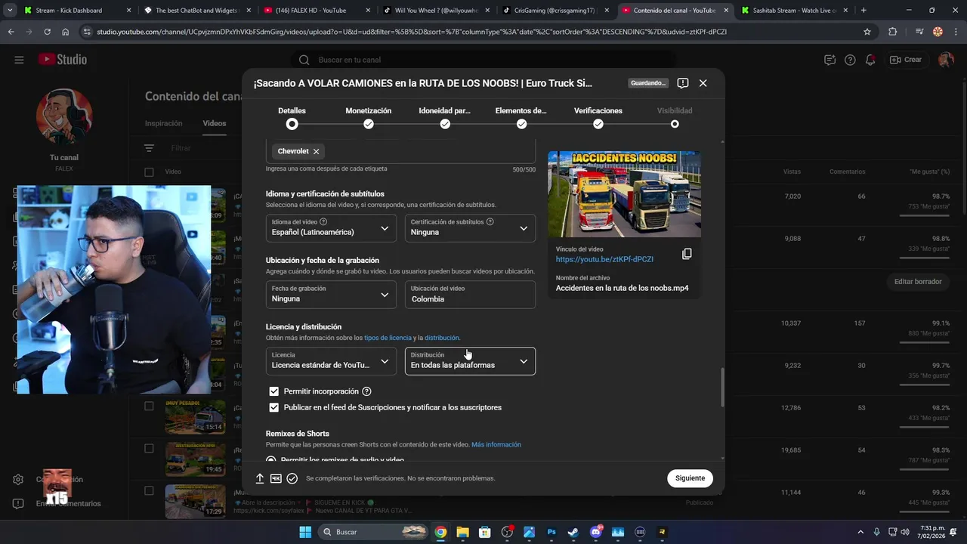Click the HD processing icon in dialog footer
The image size is (967, 544).
276,478
